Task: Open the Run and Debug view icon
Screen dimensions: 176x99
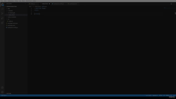Action: pos(2,18)
